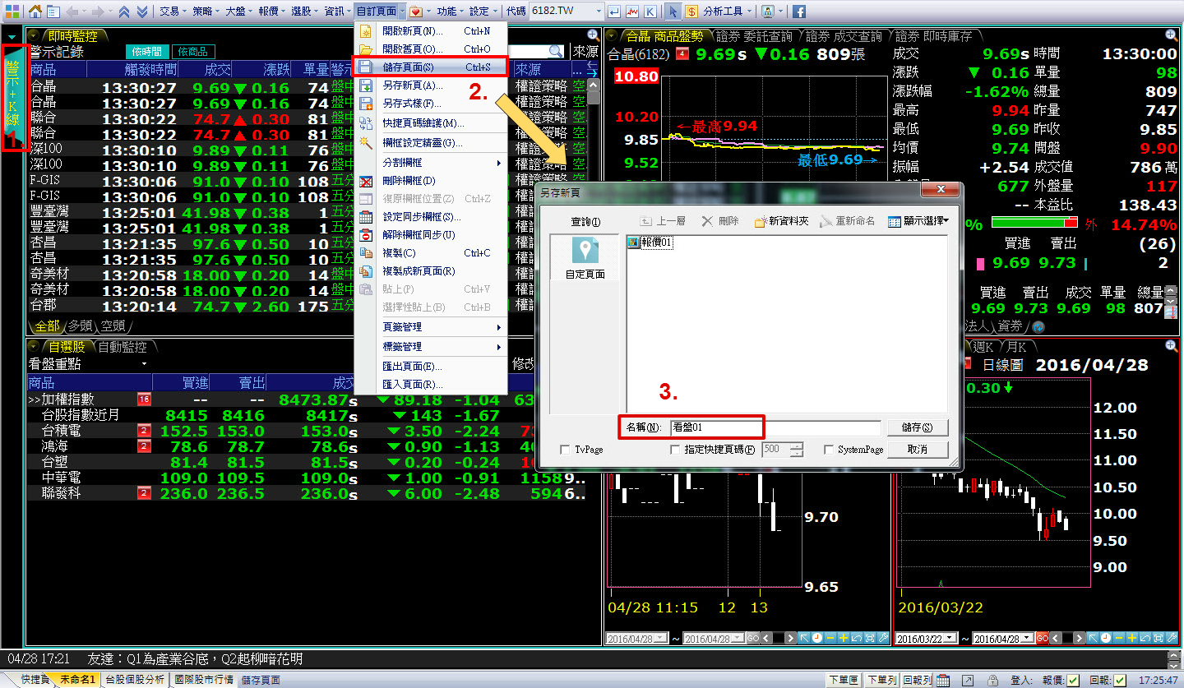The height and width of the screenshot is (688, 1184).
Task: Open the display options dropdown in the dialog
Action: pyautogui.click(x=918, y=221)
